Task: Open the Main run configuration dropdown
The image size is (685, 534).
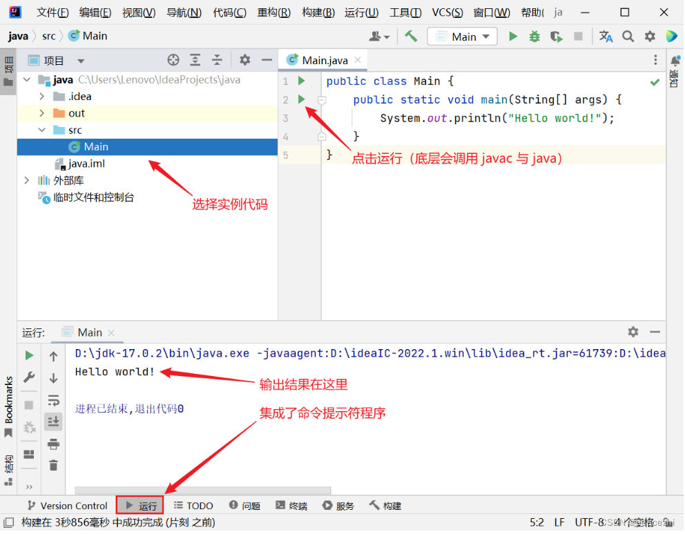Action: coord(462,37)
